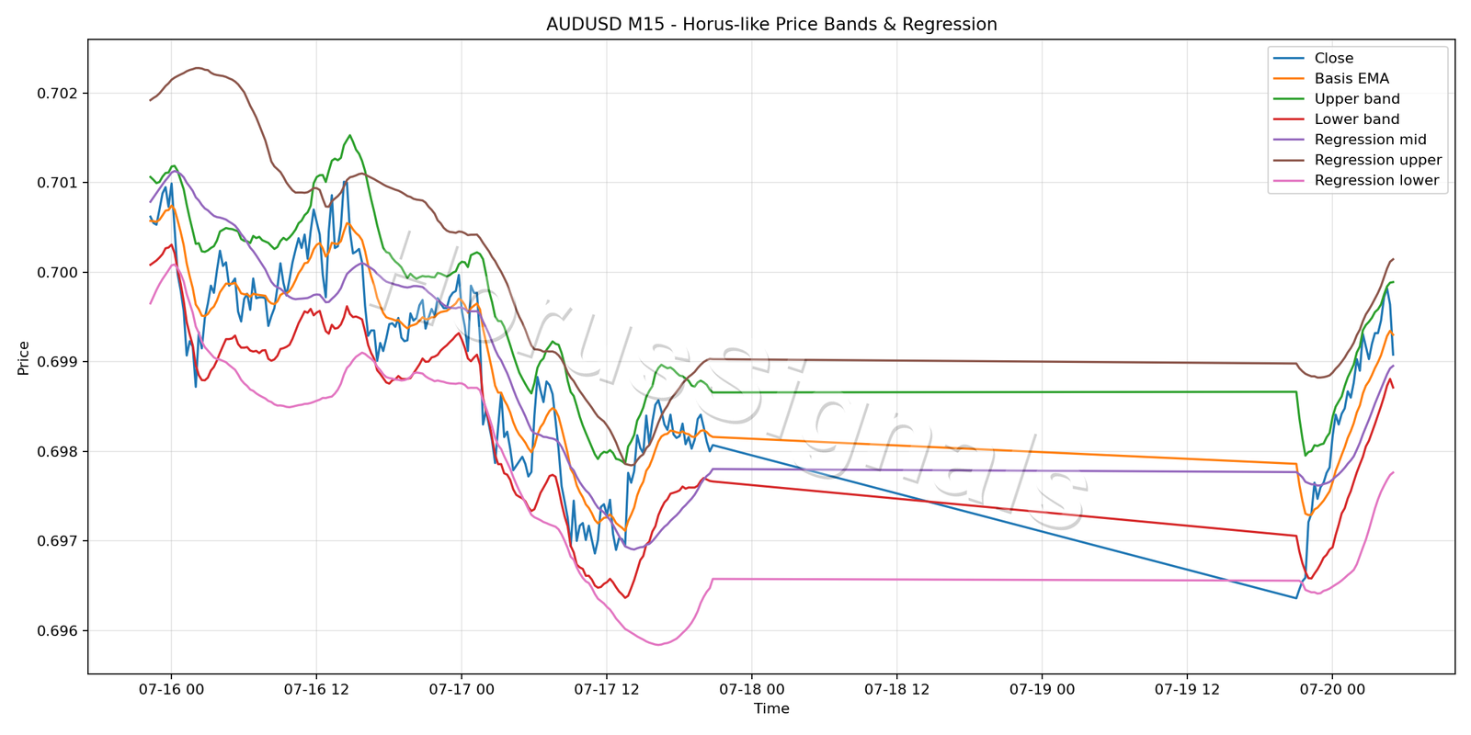Click the '07-19 00' x-axis tick label
The width and height of the screenshot is (1471, 735).
(1043, 689)
